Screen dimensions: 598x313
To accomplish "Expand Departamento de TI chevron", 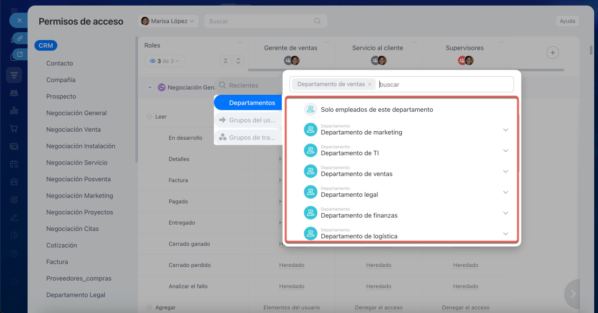I will 505,151.
